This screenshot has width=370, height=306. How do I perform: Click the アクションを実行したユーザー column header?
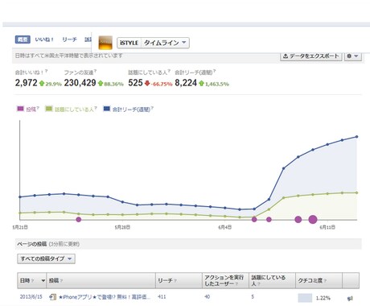click(225, 280)
